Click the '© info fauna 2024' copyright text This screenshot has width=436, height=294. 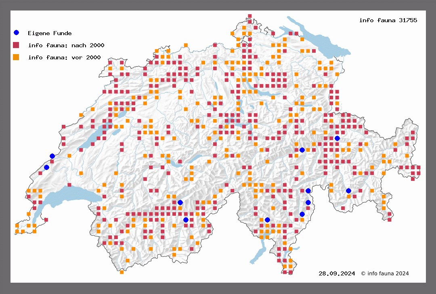[385, 273]
